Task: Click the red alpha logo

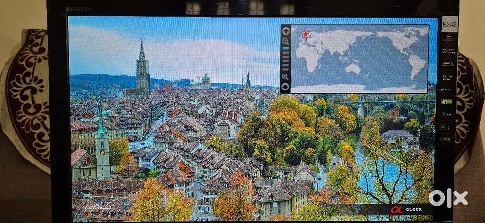Action: point(394,209)
